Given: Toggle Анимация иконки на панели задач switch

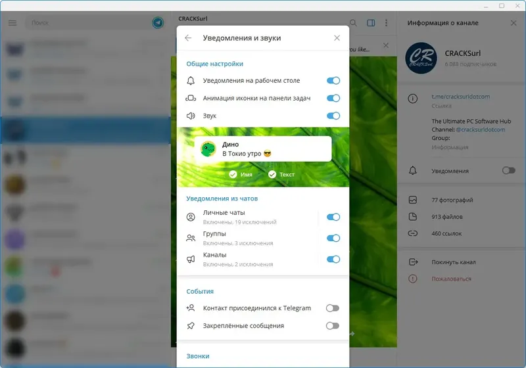Looking at the screenshot, I should tap(333, 98).
